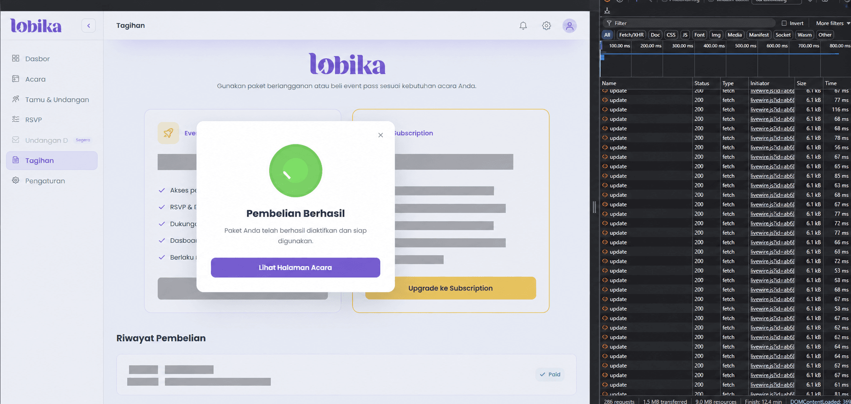Click the Acara calendar icon
The image size is (851, 404).
click(15, 79)
